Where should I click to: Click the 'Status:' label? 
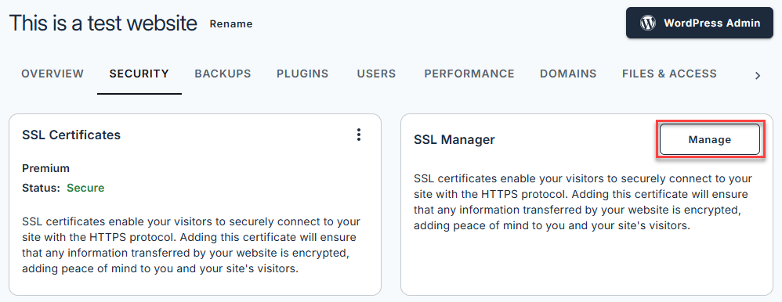coord(41,188)
